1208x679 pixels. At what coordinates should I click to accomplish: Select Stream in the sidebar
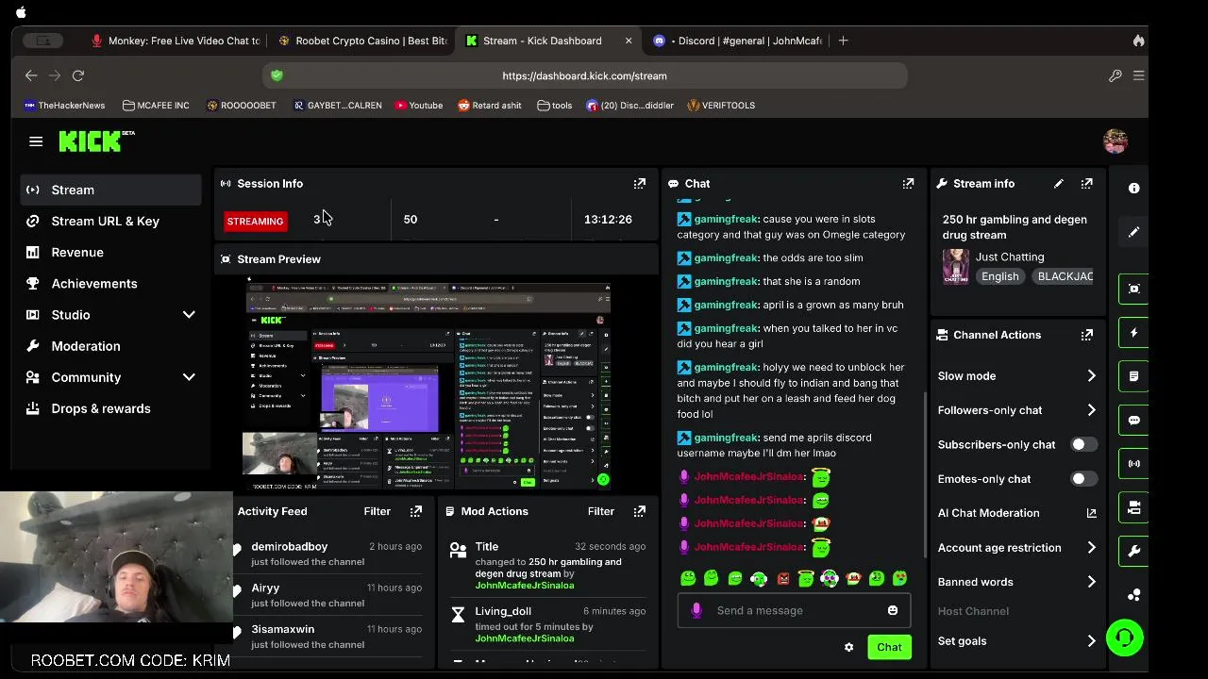pos(110,190)
